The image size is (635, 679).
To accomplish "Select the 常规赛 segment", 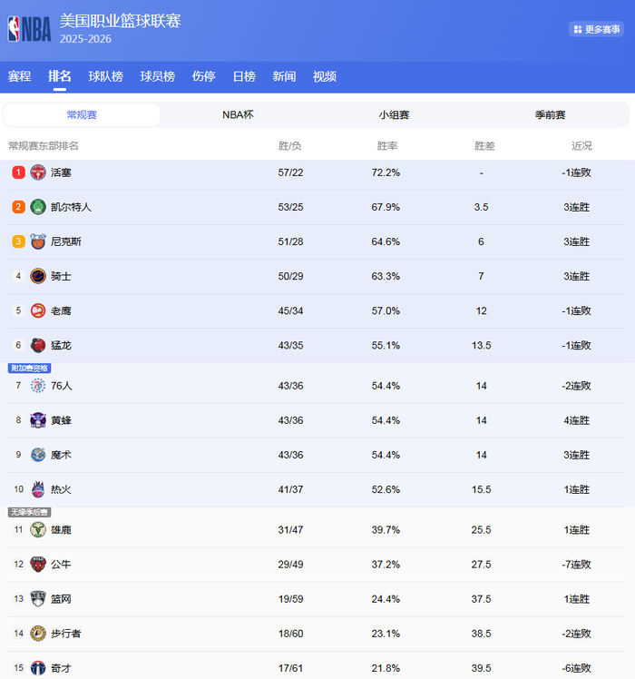I will click(x=82, y=114).
